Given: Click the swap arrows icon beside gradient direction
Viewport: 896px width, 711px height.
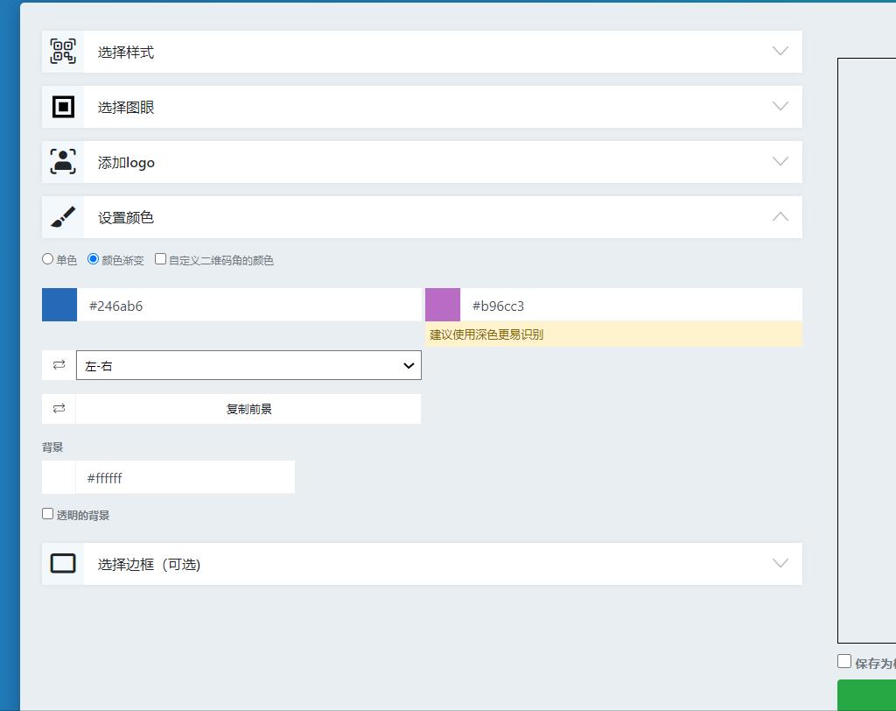Looking at the screenshot, I should (58, 365).
